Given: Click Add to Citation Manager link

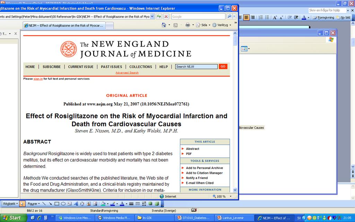Looking at the screenshot, I should click(204, 173).
